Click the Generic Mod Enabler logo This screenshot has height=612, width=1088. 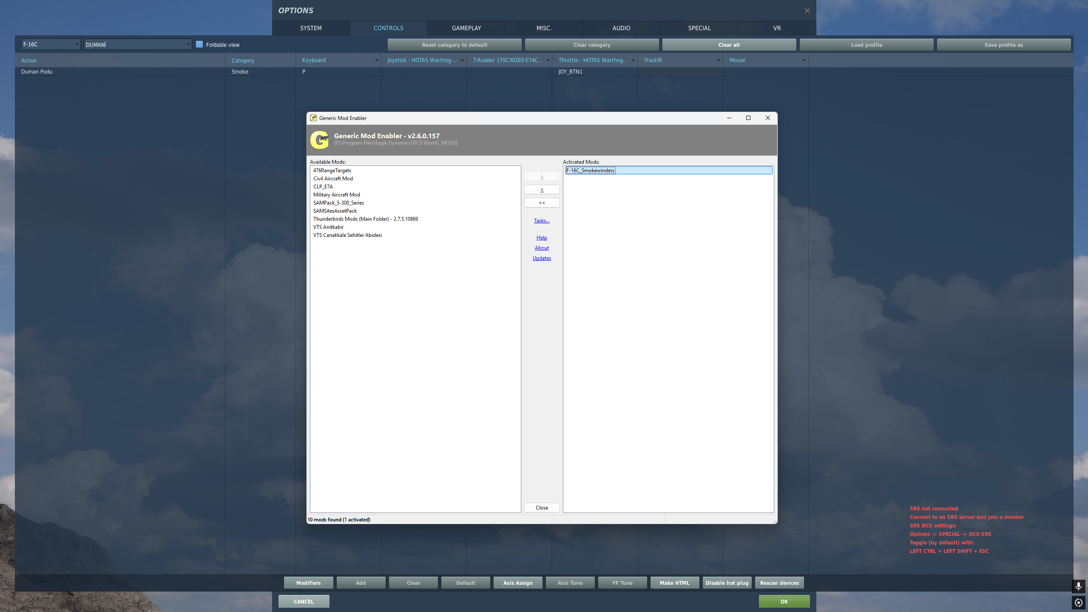(x=320, y=139)
